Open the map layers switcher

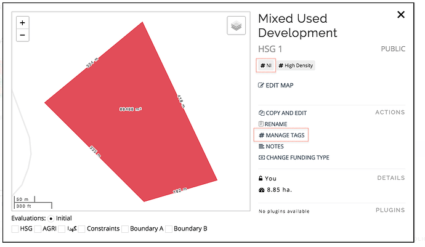click(x=236, y=26)
